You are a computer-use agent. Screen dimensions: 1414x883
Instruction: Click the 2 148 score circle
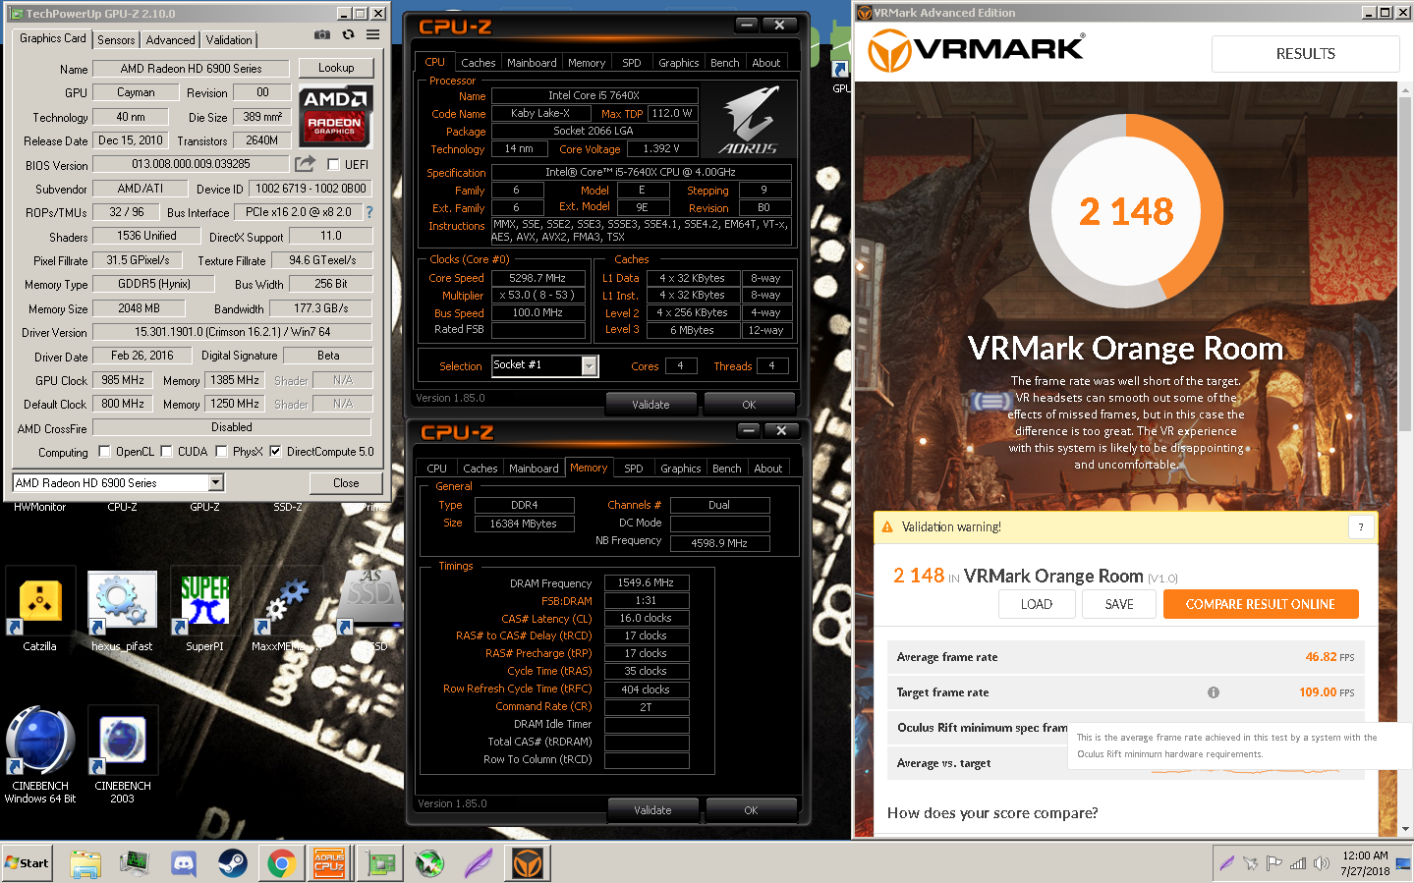pos(1126,211)
